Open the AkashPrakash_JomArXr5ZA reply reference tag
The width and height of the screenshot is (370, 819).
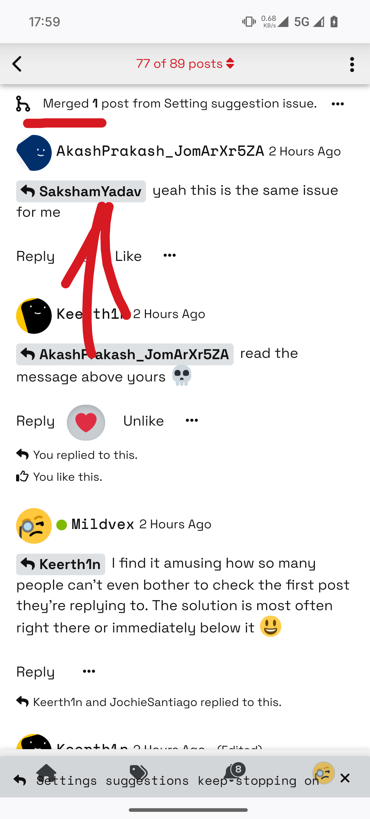coord(125,354)
